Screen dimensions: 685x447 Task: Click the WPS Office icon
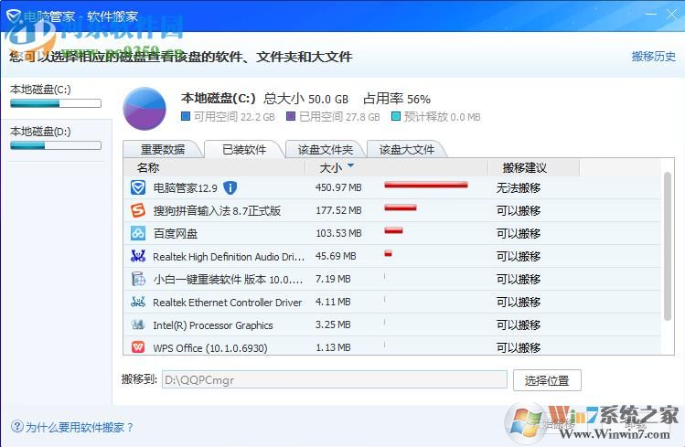click(138, 347)
